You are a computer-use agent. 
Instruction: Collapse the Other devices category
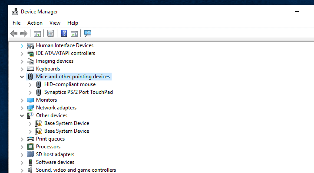coord(22,115)
